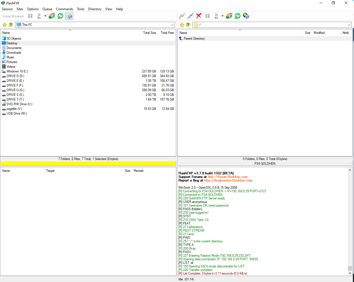Select the Windows 10 (C:) drive
The height and width of the screenshot is (282, 354).
17,71
